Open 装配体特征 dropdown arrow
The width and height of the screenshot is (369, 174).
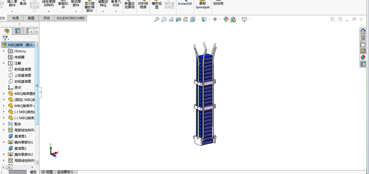[x=103, y=12]
